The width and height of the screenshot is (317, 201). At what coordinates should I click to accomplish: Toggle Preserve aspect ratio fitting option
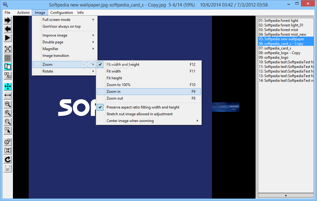pos(149,107)
